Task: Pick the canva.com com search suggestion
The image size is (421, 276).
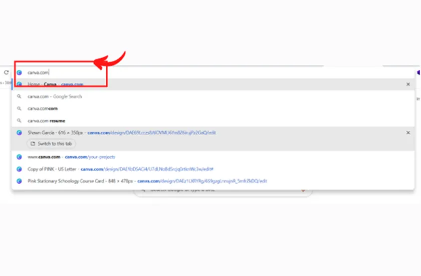Action: pos(213,109)
